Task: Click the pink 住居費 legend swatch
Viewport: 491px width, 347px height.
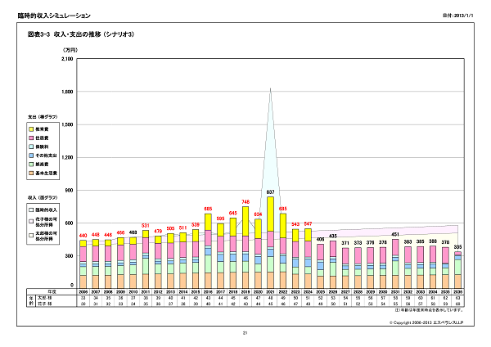Action: pyautogui.click(x=31, y=137)
